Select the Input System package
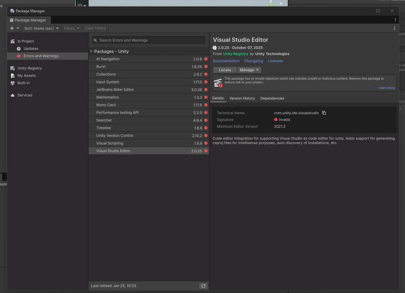This screenshot has height=293, width=405. point(108,82)
